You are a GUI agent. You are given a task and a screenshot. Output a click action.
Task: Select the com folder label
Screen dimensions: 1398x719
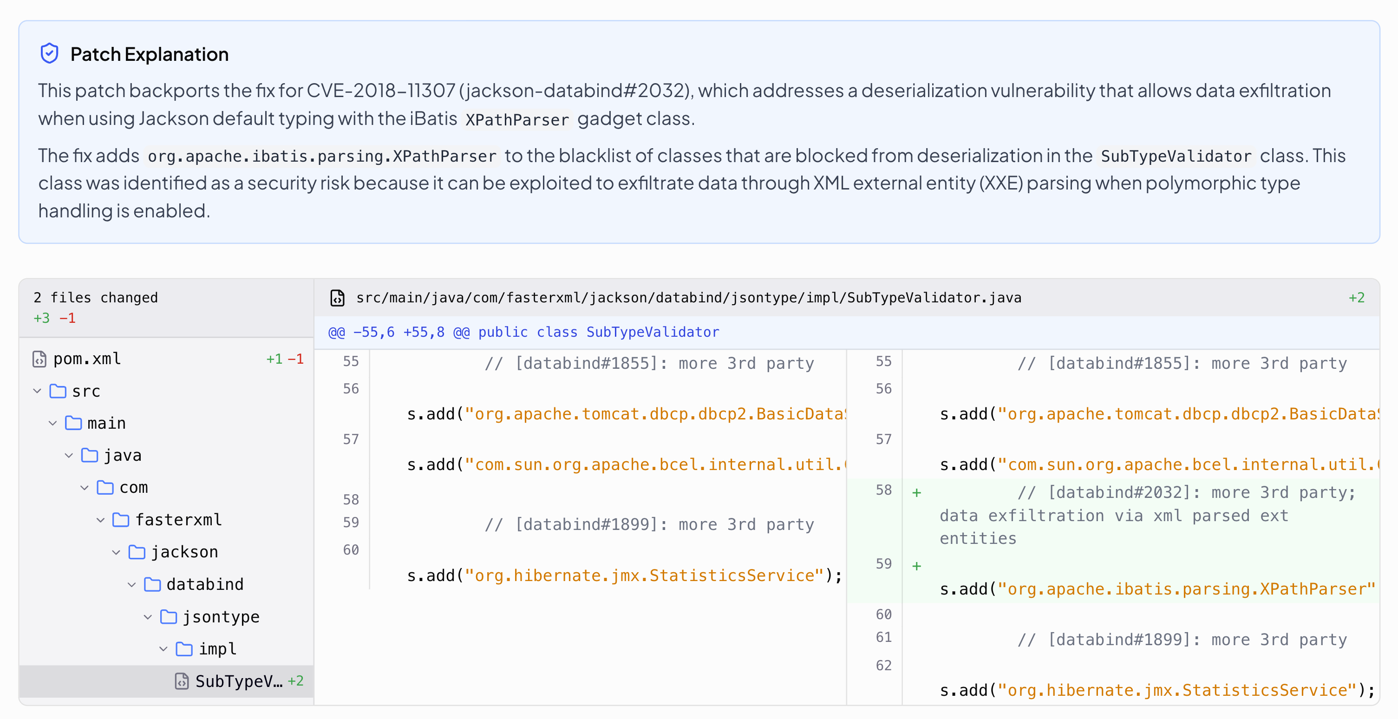133,488
